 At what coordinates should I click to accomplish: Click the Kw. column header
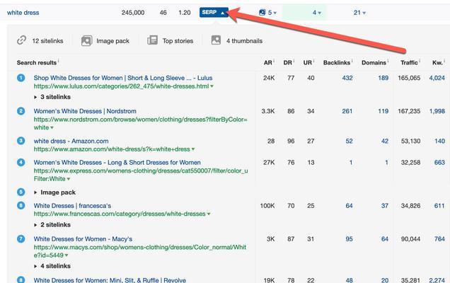click(x=438, y=62)
